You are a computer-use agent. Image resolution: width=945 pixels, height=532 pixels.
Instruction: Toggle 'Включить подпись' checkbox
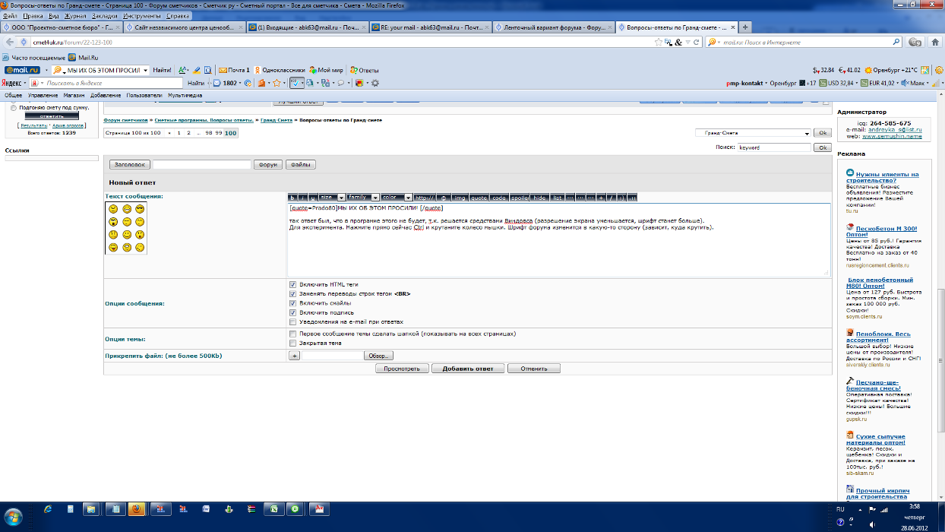pyautogui.click(x=292, y=312)
